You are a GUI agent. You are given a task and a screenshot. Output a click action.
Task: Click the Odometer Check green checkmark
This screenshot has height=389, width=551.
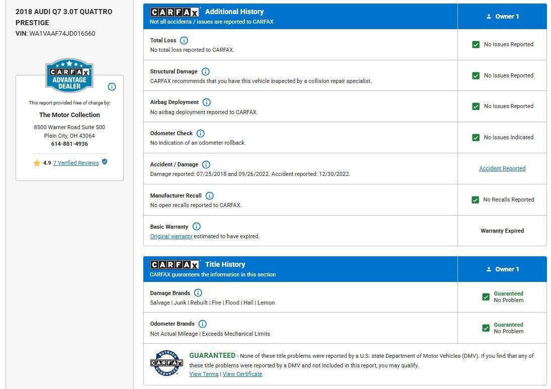click(476, 137)
